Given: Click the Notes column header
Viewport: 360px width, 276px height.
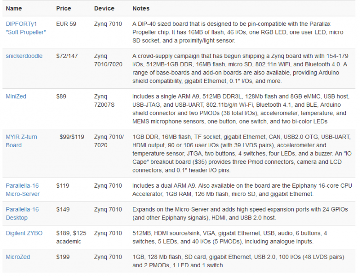Looking at the screenshot, I should coord(141,8).
